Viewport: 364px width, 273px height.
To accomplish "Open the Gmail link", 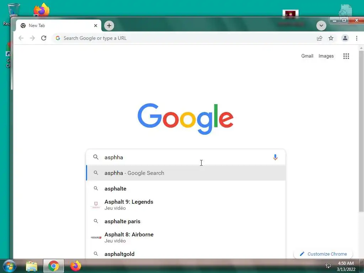I will (307, 56).
